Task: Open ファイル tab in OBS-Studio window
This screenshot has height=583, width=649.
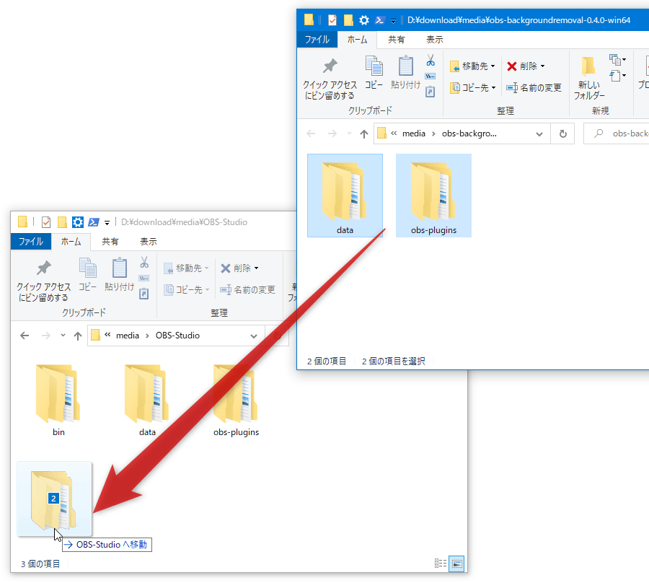Action: coord(30,242)
